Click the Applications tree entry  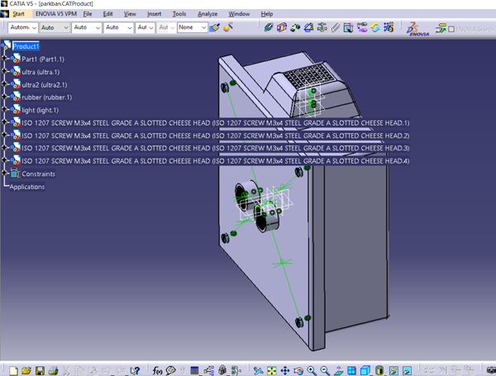click(x=27, y=187)
